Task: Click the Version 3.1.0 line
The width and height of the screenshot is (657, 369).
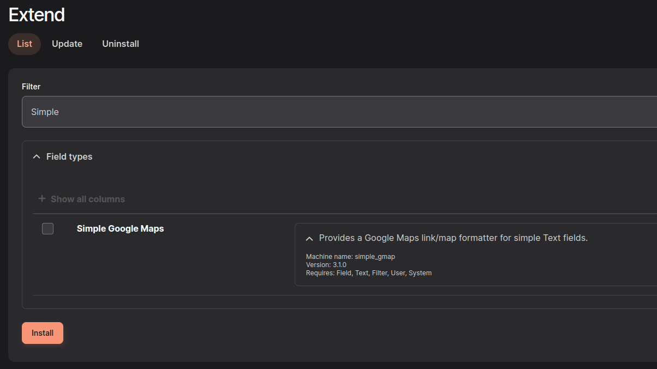Action: [326, 265]
